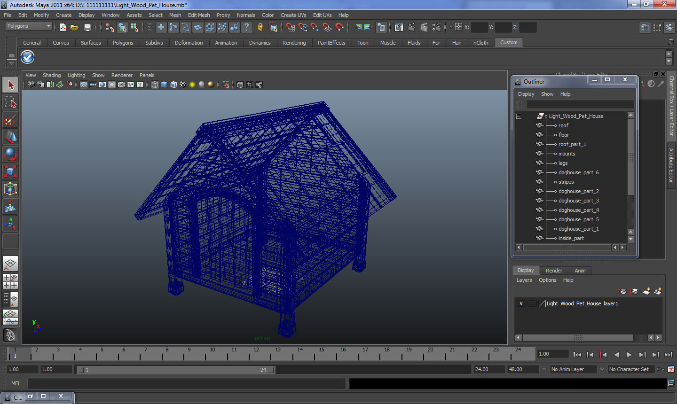This screenshot has width=677, height=404.
Task: Activate the Rotate tool
Action: coord(10,154)
